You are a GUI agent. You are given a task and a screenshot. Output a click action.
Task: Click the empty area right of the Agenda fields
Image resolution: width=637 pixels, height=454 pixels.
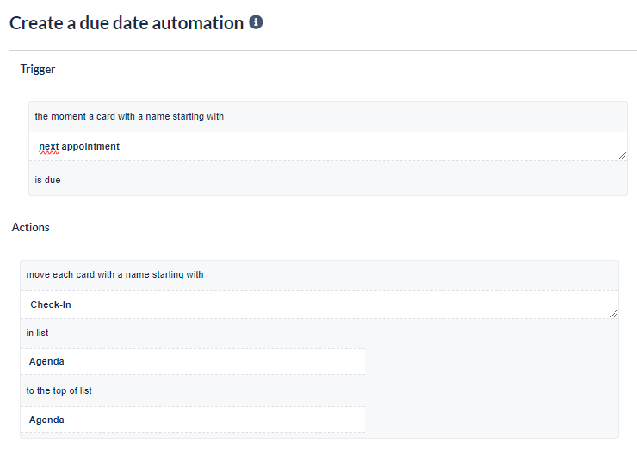[x=492, y=390]
